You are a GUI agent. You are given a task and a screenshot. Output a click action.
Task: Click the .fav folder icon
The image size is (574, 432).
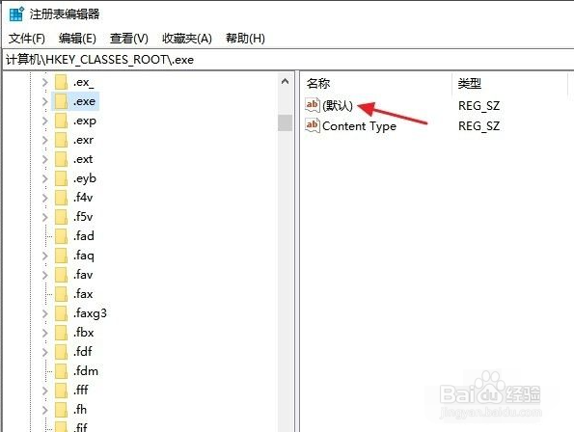(x=61, y=275)
